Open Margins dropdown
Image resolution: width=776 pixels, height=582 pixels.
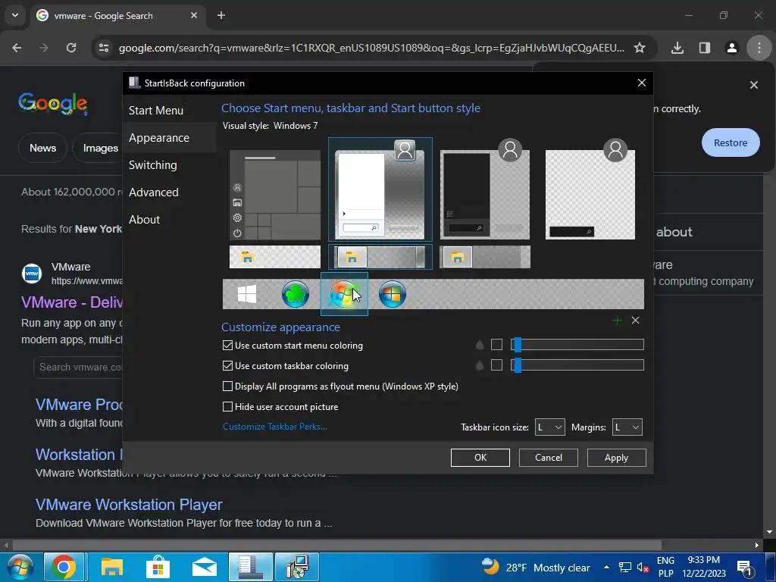click(x=627, y=427)
